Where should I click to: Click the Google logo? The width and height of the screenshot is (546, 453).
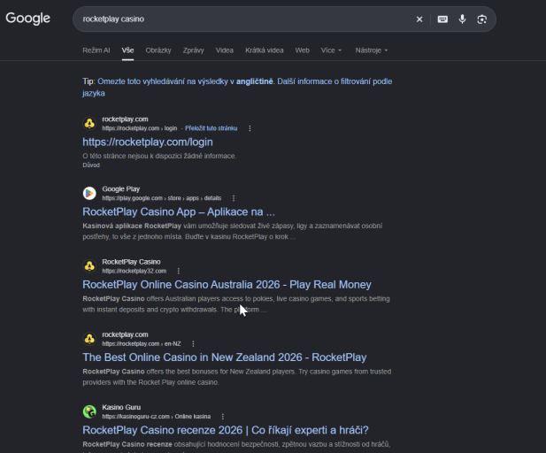coord(27,19)
